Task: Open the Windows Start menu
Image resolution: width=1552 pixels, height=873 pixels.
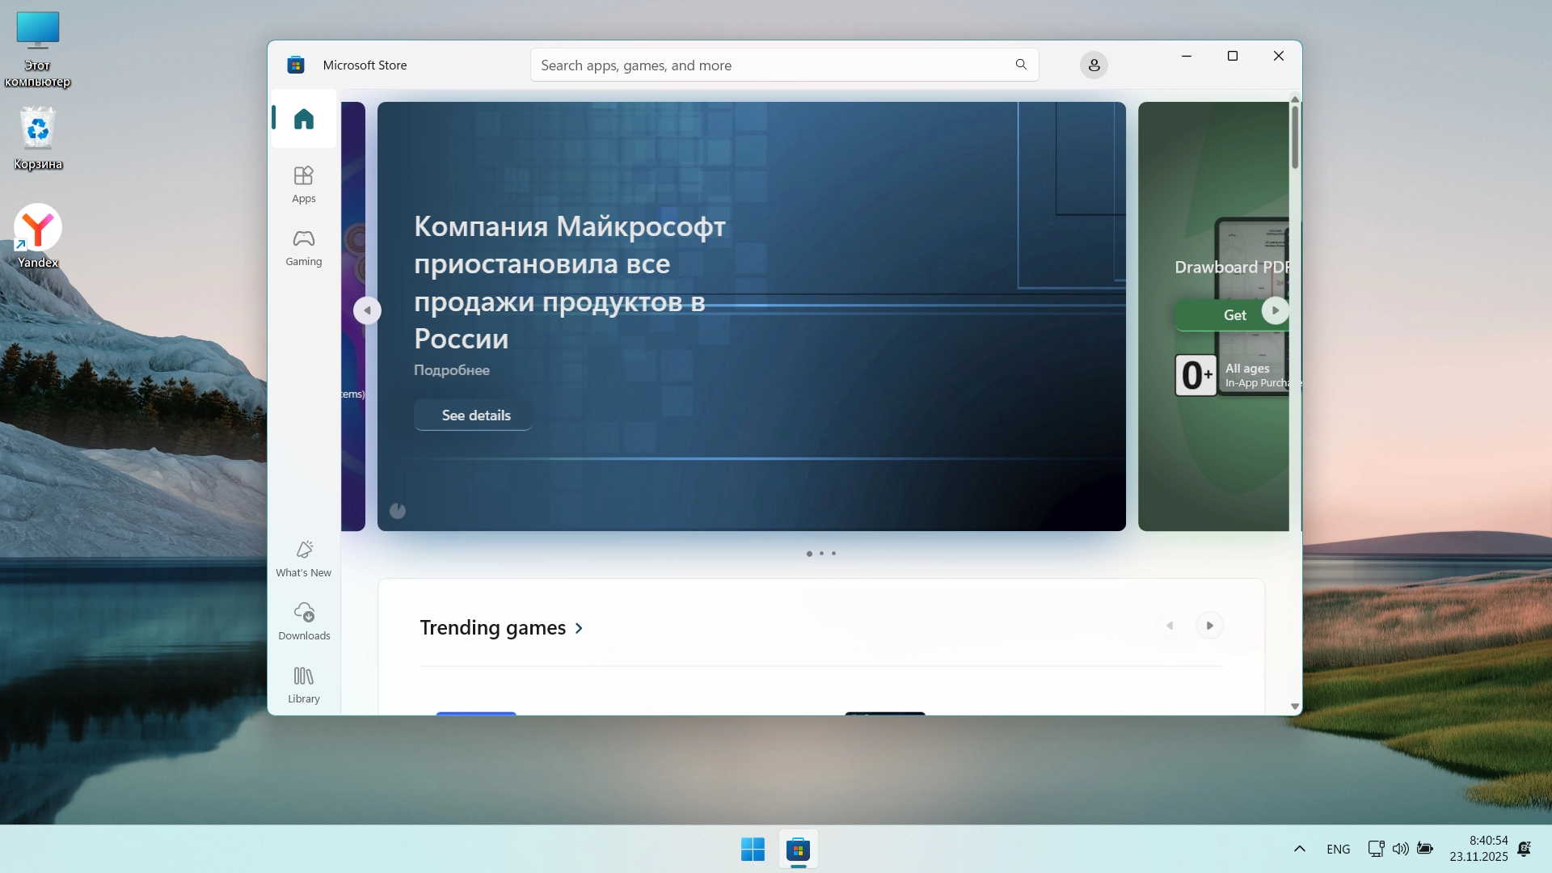Action: (753, 850)
